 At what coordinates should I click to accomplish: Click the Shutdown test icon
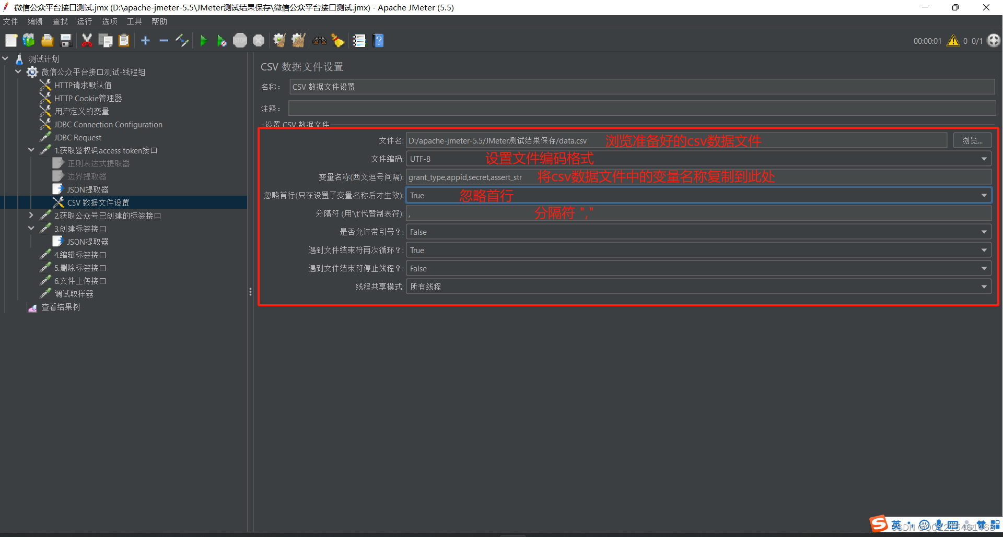259,41
